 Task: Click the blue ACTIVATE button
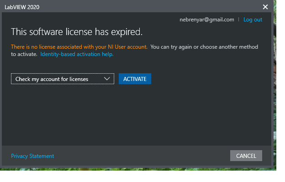[135, 79]
